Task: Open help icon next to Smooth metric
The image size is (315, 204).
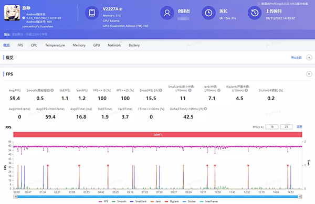Action: click(x=52, y=90)
